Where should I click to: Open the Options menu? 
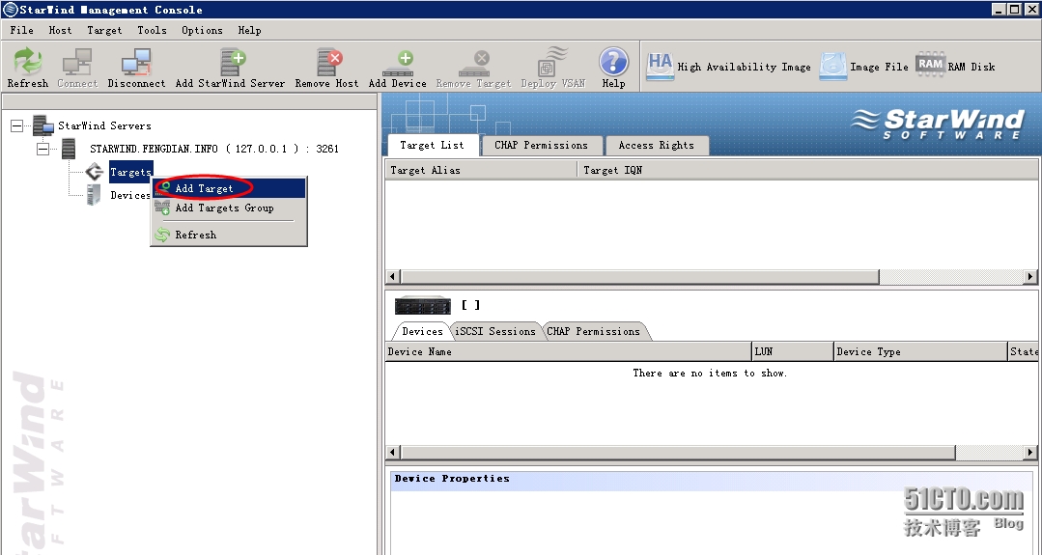(202, 30)
